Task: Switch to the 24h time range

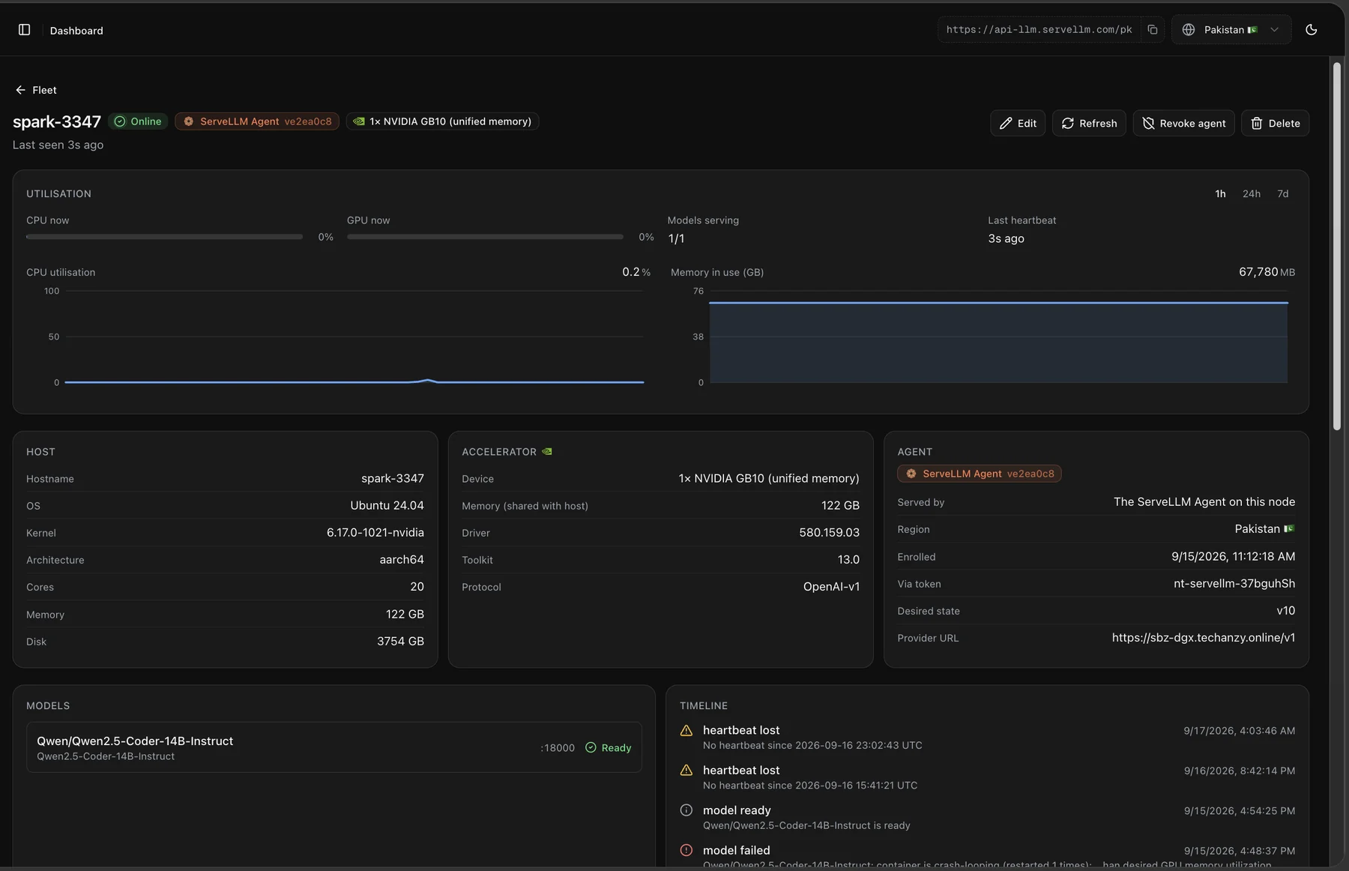Action: [x=1251, y=193]
